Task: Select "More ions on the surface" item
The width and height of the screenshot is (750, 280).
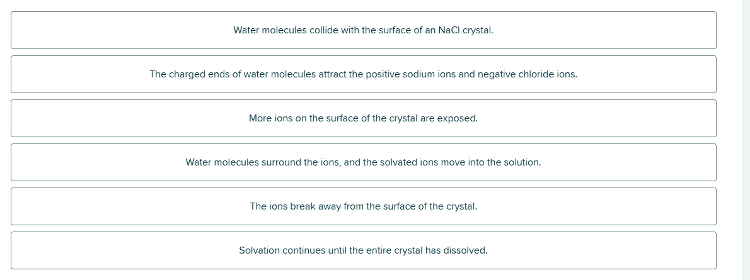Action: point(364,118)
